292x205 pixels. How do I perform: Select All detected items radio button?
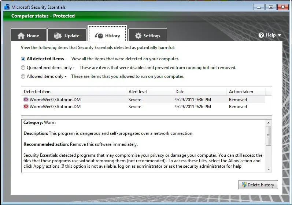pos(23,59)
